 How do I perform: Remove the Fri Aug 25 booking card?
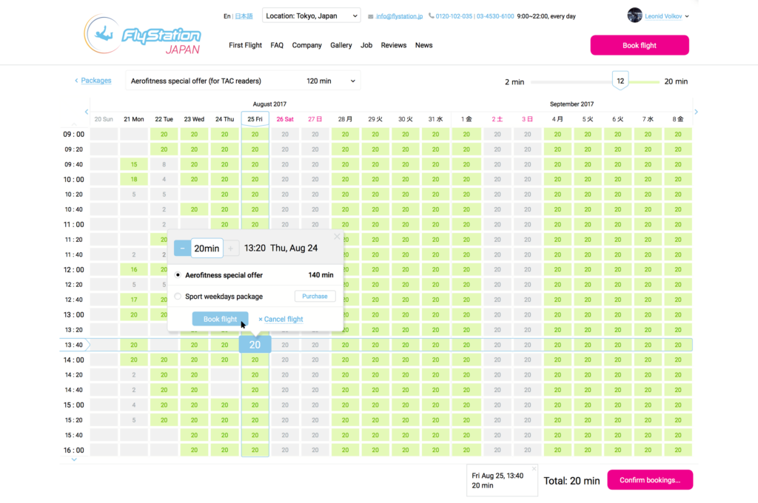point(534,468)
